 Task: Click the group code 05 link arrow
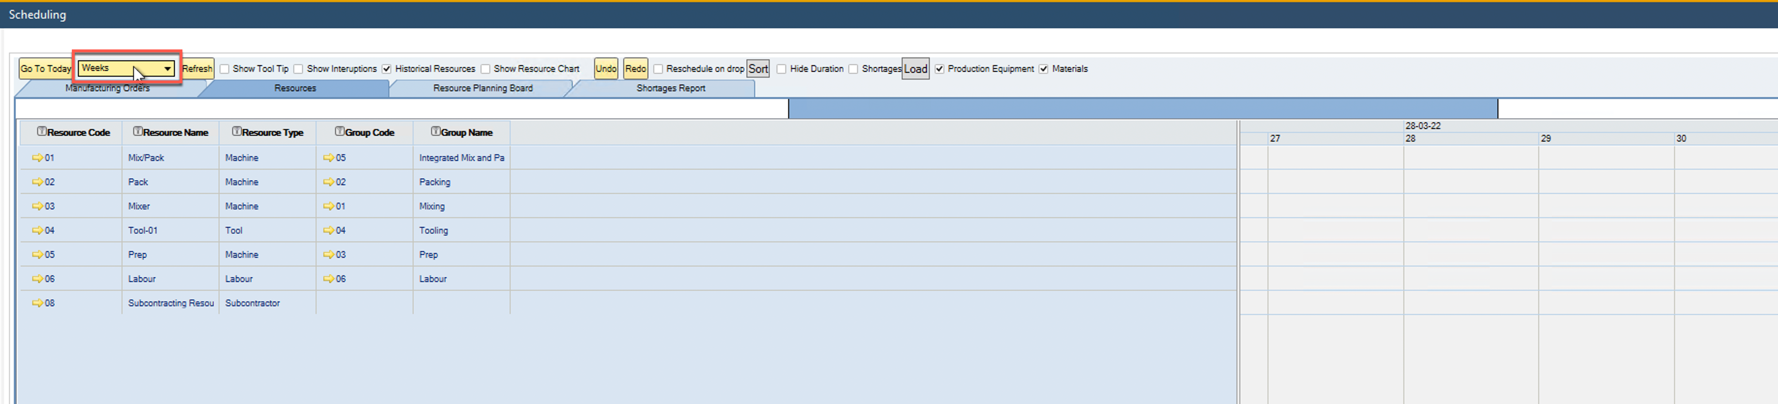coord(329,158)
